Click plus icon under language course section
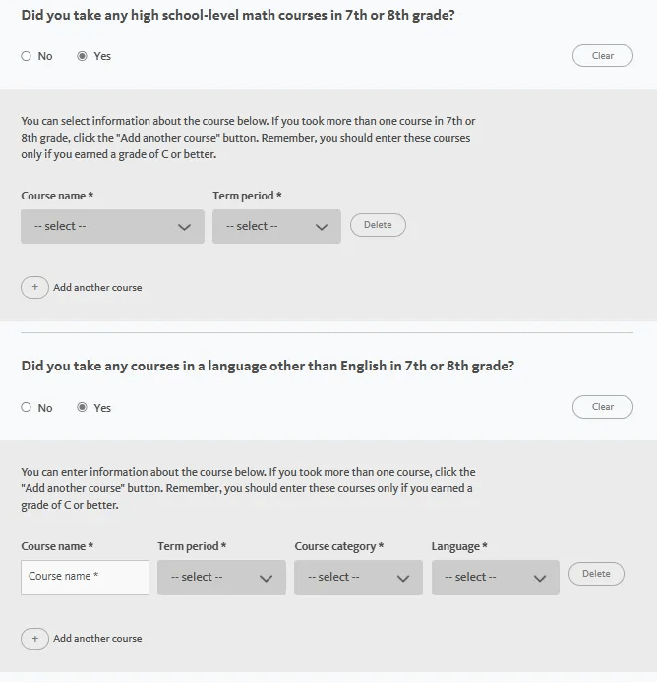This screenshot has width=657, height=682. pos(34,639)
